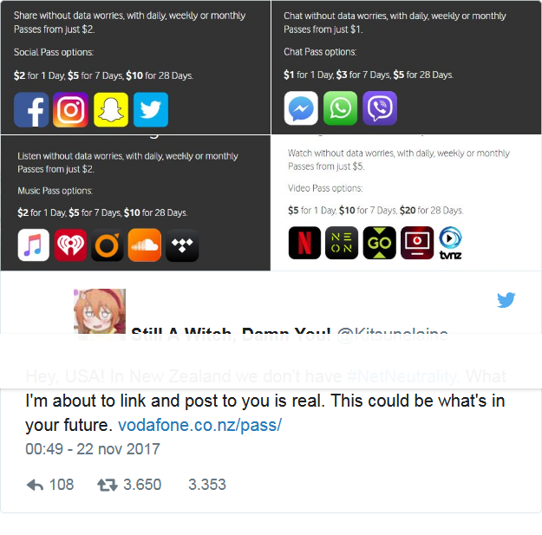The image size is (542, 535).
Task: Click the reply arrow on the tweet
Action: pos(35,485)
